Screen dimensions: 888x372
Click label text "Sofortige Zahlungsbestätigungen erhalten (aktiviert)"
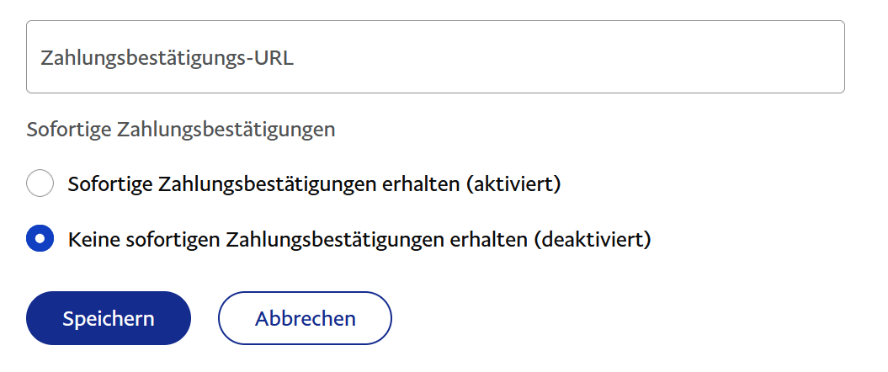[314, 183]
